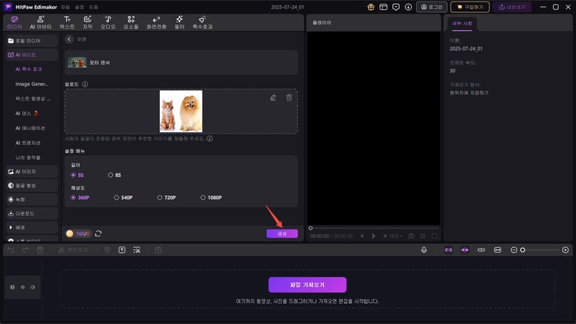Viewport: 576px width, 324px height.
Task: Click the 구입하기 (Buy) button
Action: (470, 7)
